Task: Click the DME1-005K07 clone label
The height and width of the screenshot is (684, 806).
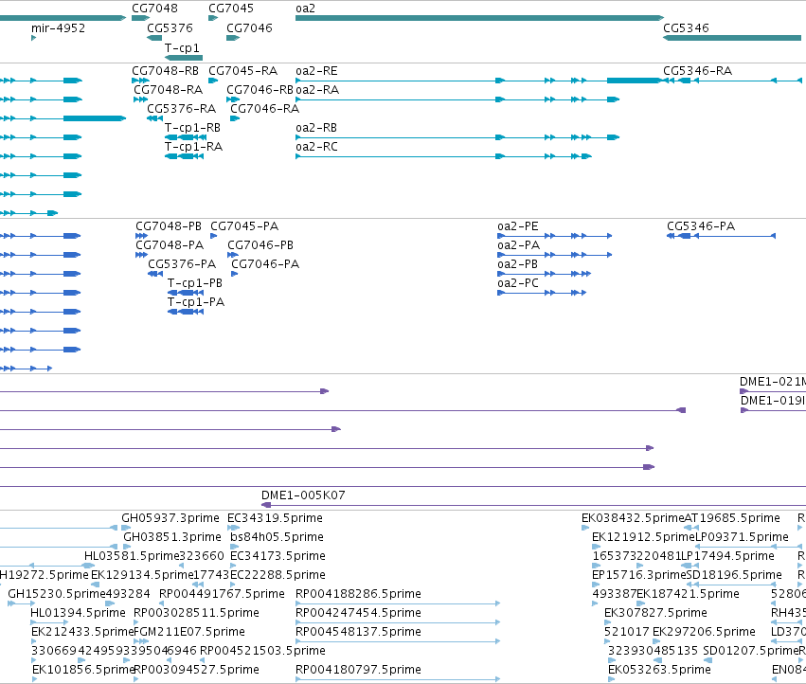Action: [303, 495]
